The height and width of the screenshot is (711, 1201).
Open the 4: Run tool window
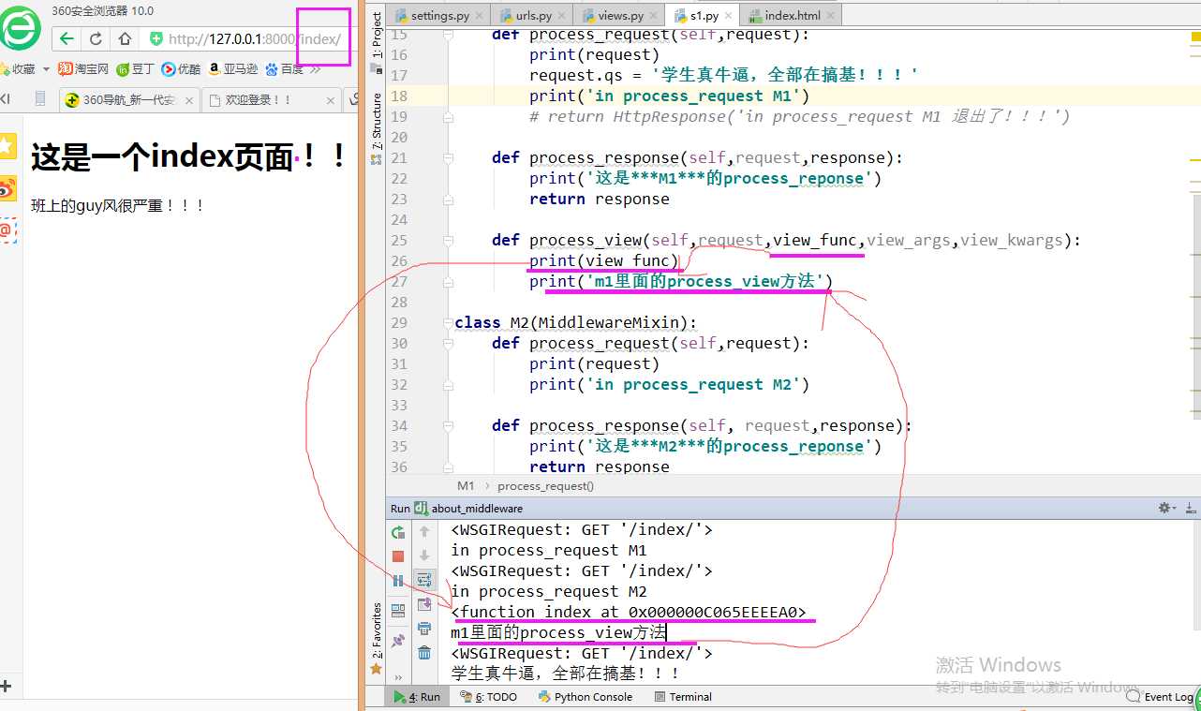pos(417,697)
